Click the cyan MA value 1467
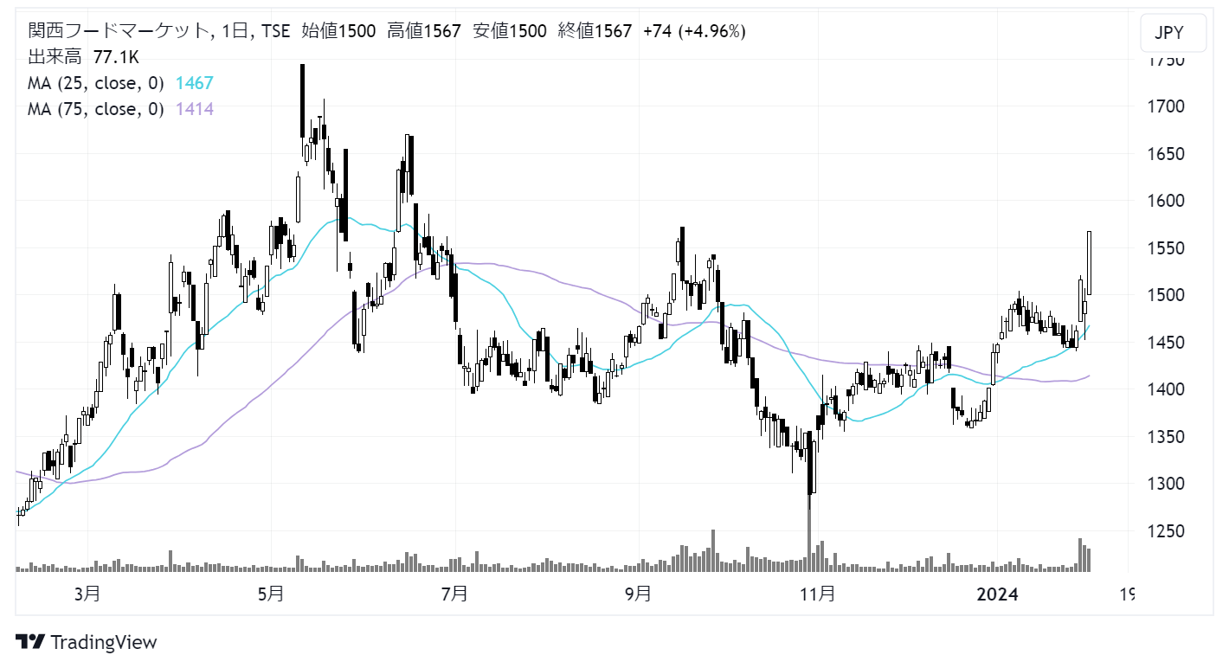1229x668 pixels. [x=194, y=83]
